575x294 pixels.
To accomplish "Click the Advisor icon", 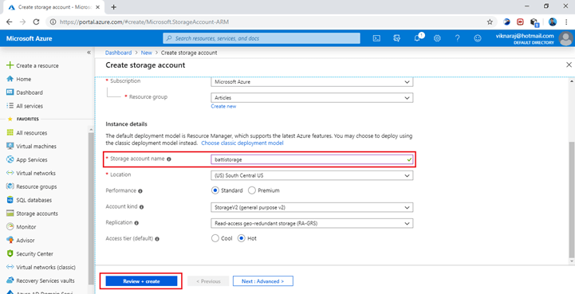I will 10,241.
